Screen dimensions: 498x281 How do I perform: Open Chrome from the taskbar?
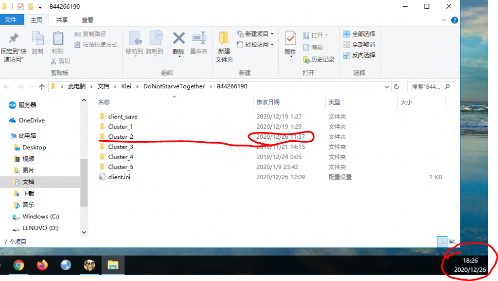pos(18,265)
